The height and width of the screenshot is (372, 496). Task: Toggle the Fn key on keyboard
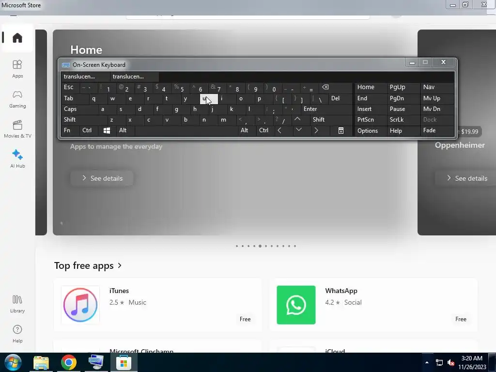click(x=70, y=130)
